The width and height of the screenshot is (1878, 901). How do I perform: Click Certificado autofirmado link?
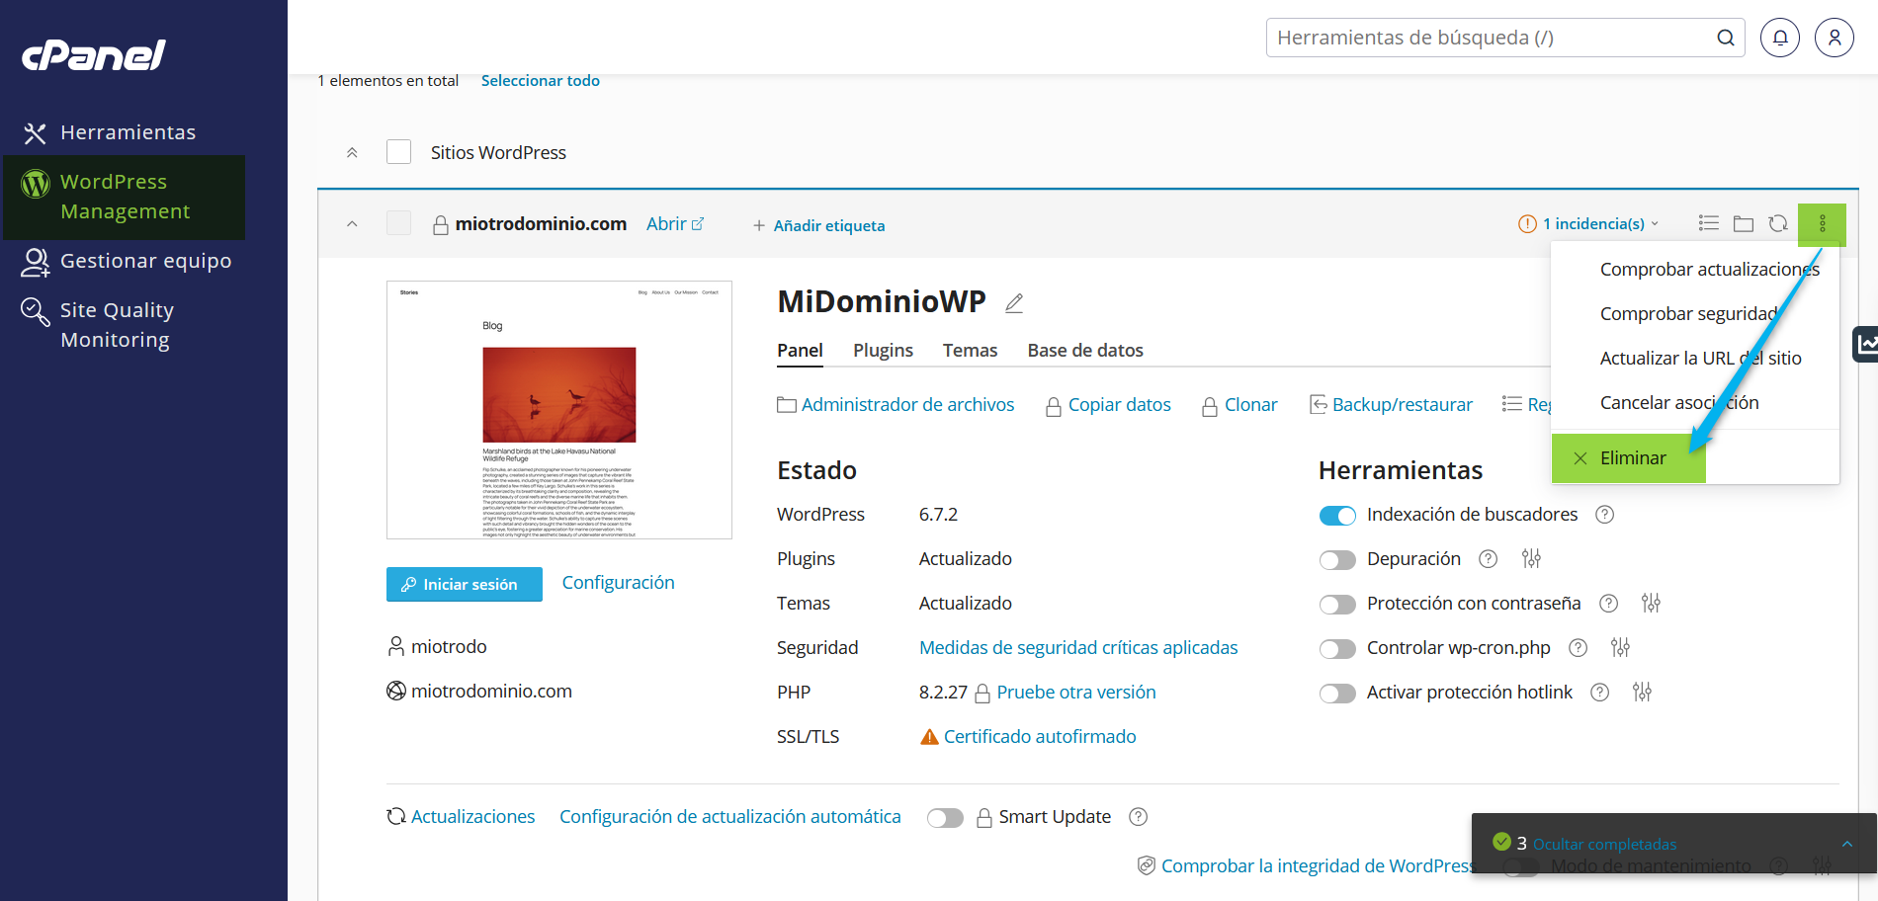click(x=1040, y=737)
